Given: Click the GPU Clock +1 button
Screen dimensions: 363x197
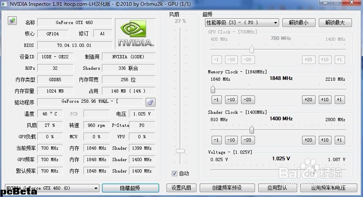Looking at the screenshot, I should (x=339, y=60).
